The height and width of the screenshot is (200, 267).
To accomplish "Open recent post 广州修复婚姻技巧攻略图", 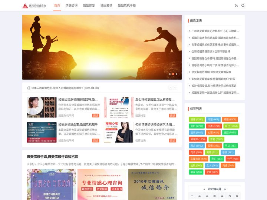I will (x=215, y=31).
